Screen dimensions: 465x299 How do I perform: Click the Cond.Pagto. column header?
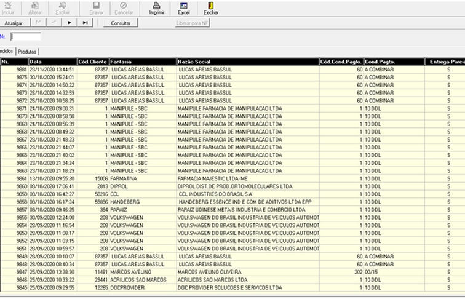pyautogui.click(x=394, y=62)
